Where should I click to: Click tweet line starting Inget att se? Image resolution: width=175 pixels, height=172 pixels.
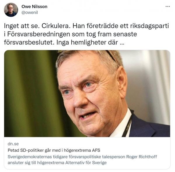pyautogui.click(x=86, y=26)
